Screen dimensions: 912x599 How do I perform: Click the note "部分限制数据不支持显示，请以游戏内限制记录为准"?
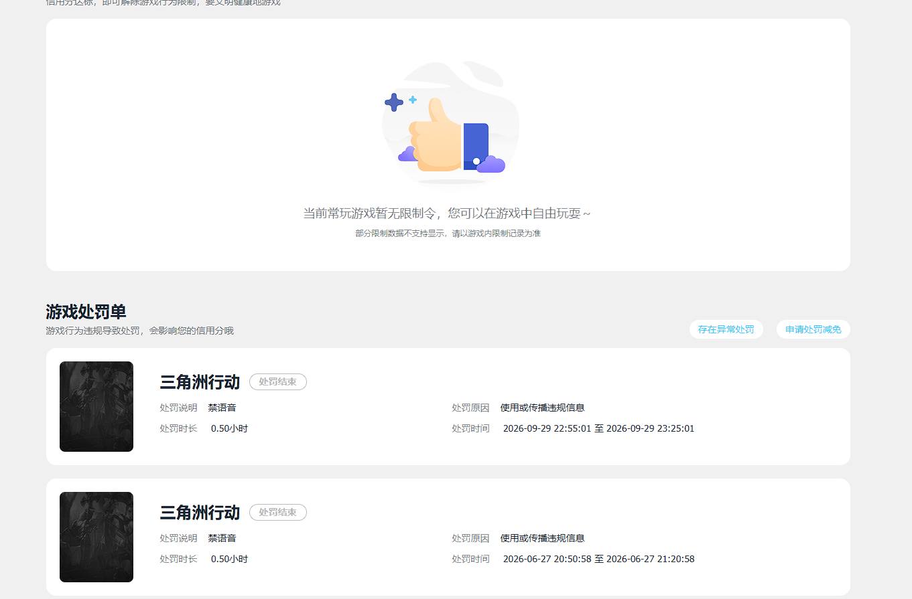tap(448, 234)
